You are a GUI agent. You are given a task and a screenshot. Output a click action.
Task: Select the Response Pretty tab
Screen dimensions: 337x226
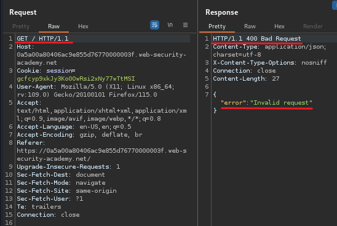click(x=217, y=26)
